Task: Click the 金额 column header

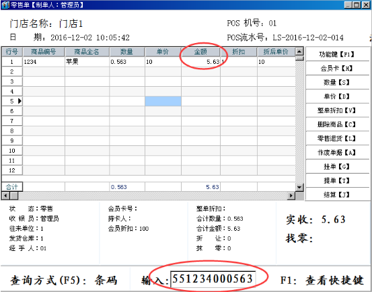Action: tap(200, 52)
